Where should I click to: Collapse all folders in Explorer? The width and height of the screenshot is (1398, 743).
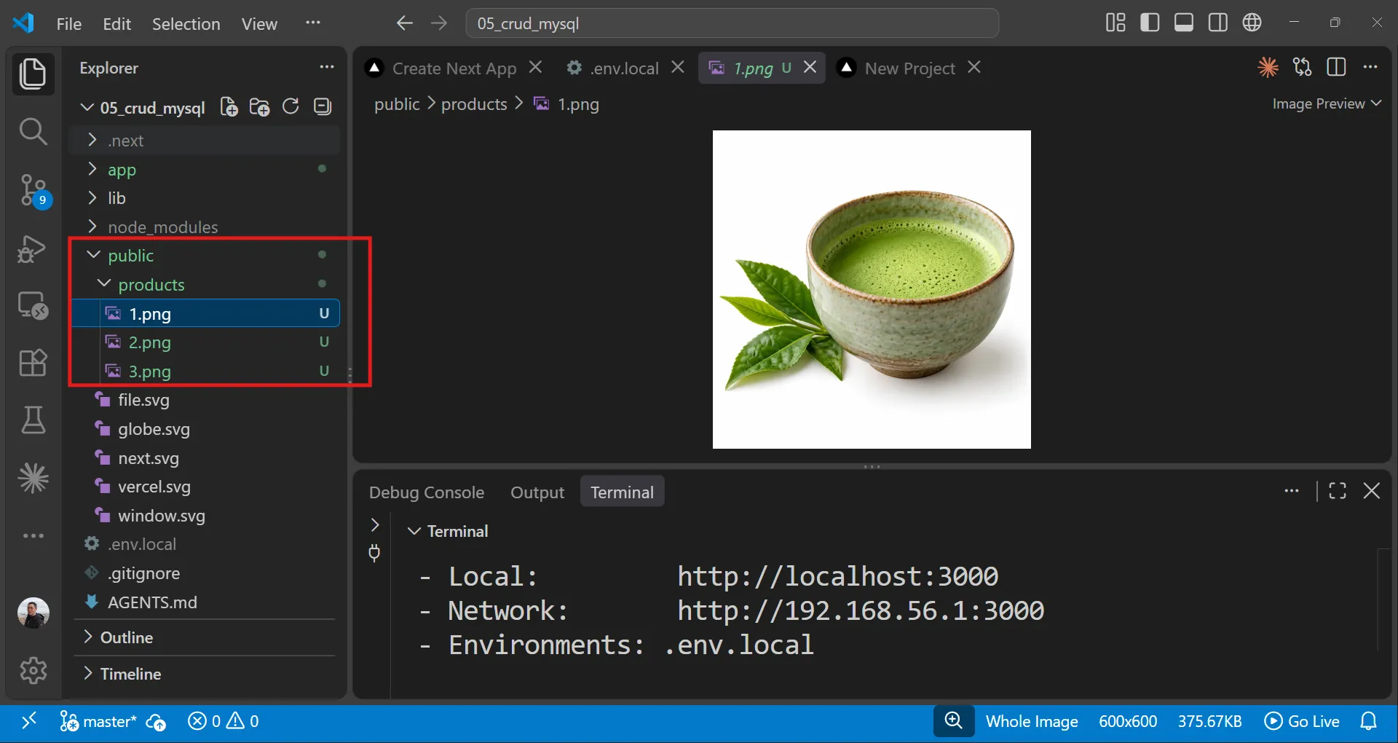[323, 107]
